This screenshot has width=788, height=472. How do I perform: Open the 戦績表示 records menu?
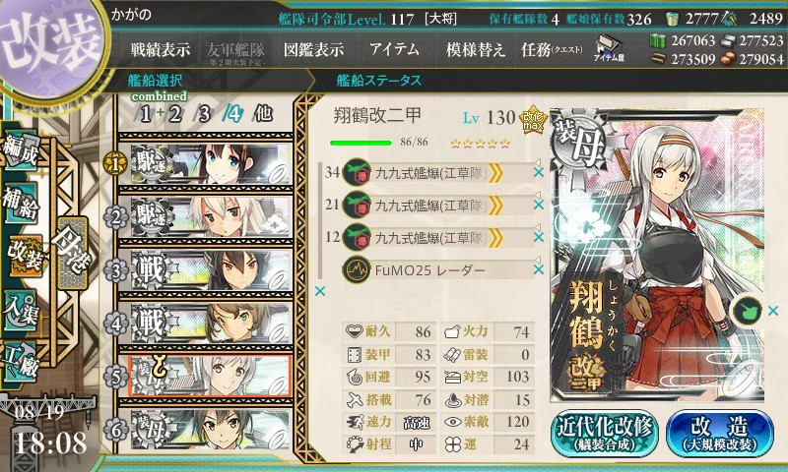(161, 49)
